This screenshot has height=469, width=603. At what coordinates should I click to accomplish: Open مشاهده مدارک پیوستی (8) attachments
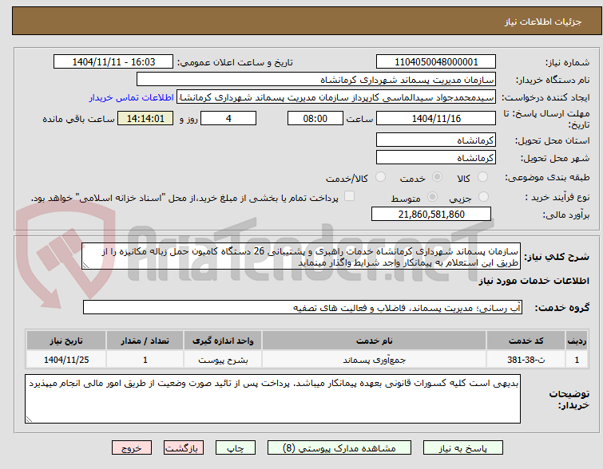pos(339,448)
